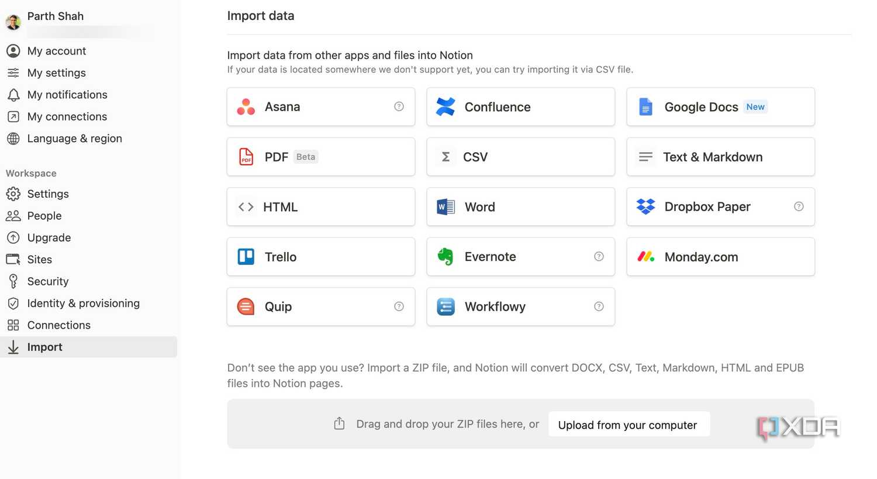This screenshot has width=877, height=479.
Task: Click the Beta badge on PDF
Action: (x=305, y=157)
